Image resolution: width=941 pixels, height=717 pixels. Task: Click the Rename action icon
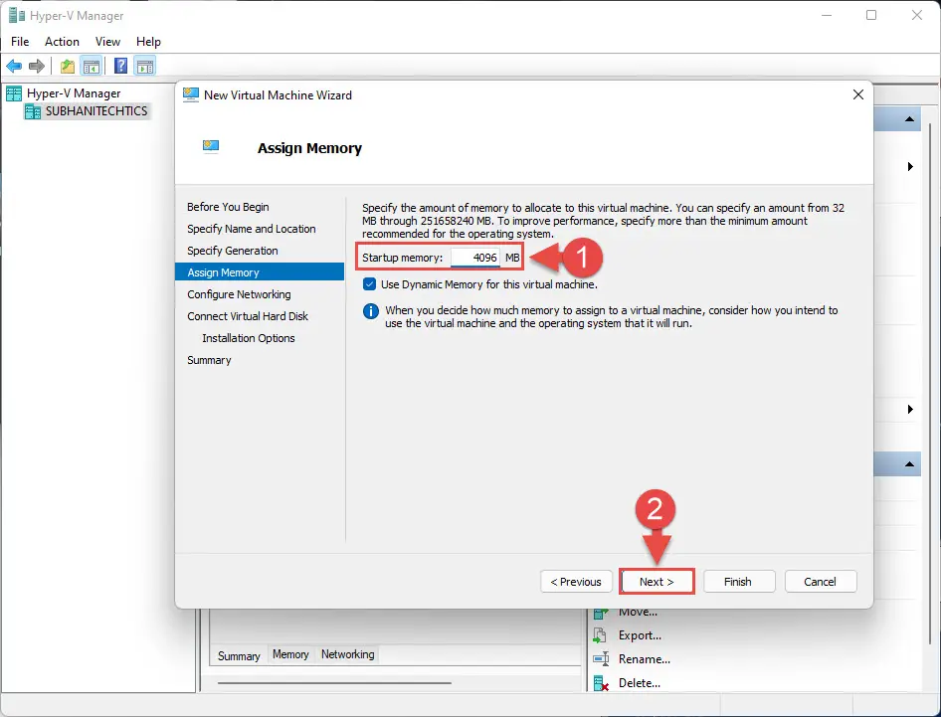click(601, 658)
